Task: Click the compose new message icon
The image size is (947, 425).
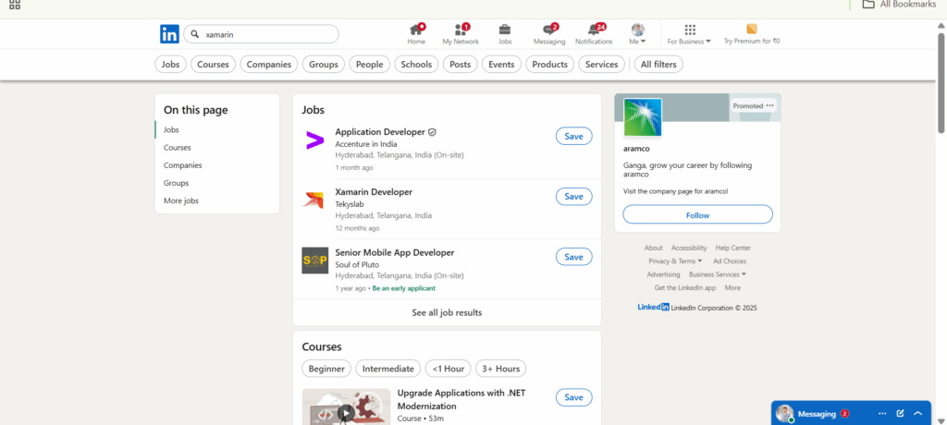Action: (x=900, y=413)
